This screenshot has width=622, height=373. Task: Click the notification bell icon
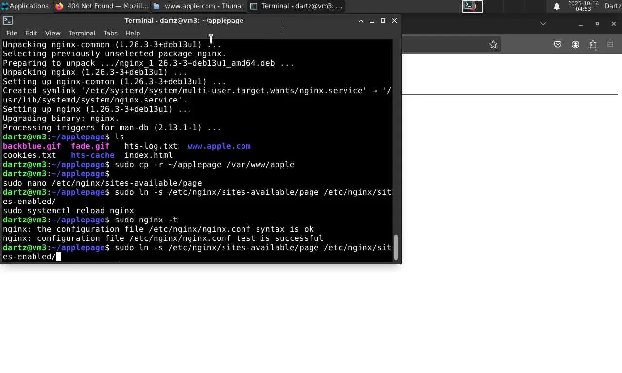(557, 6)
